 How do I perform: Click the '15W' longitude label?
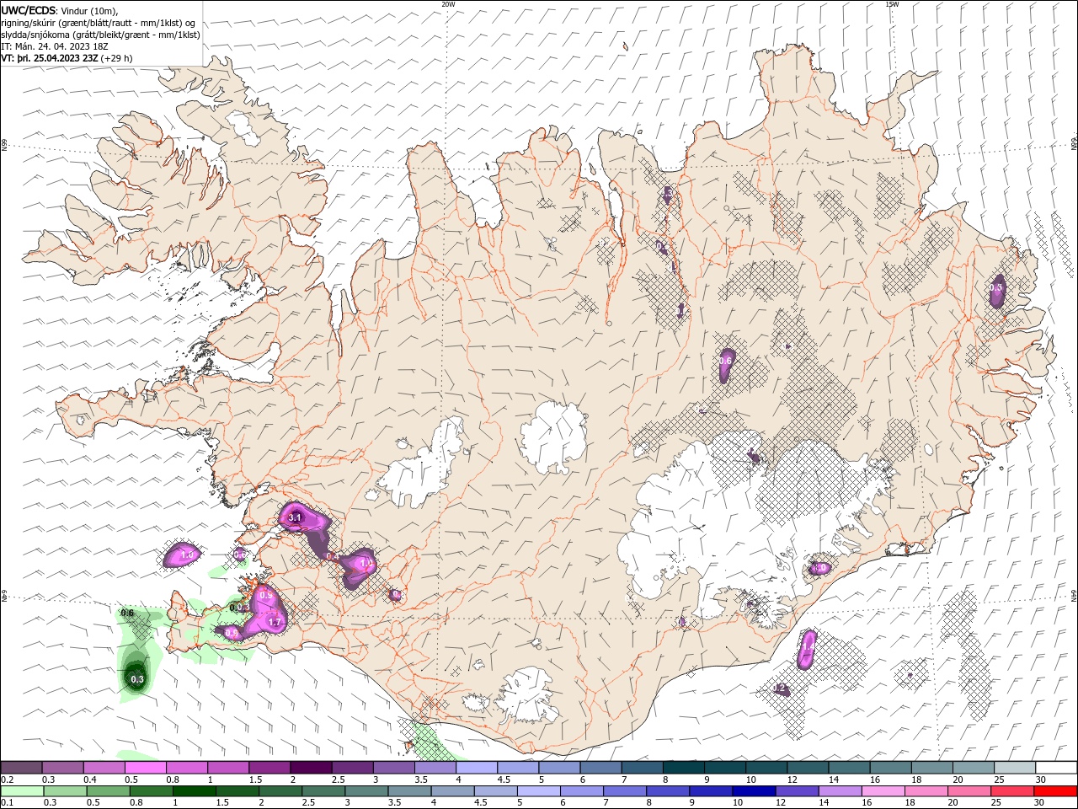pyautogui.click(x=891, y=4)
